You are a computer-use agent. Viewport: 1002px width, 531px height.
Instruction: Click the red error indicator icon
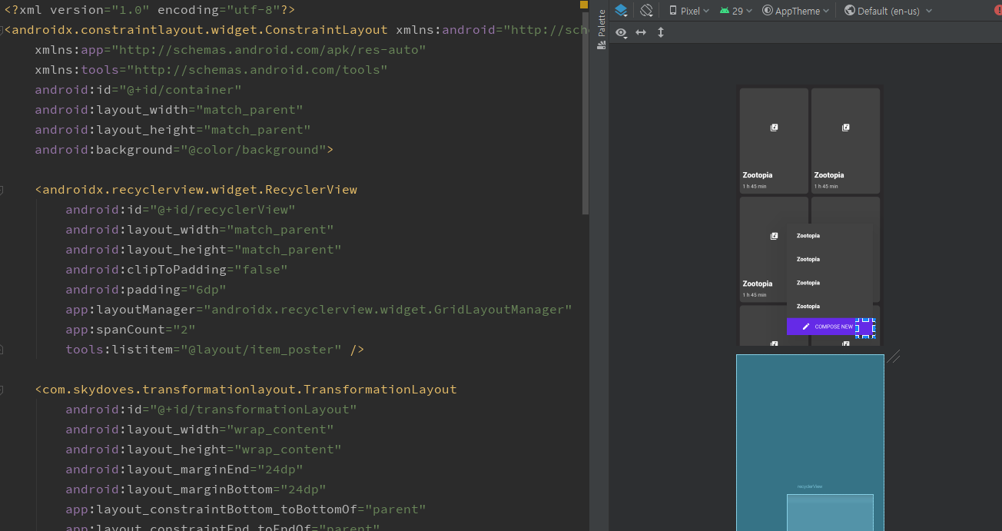[997, 11]
